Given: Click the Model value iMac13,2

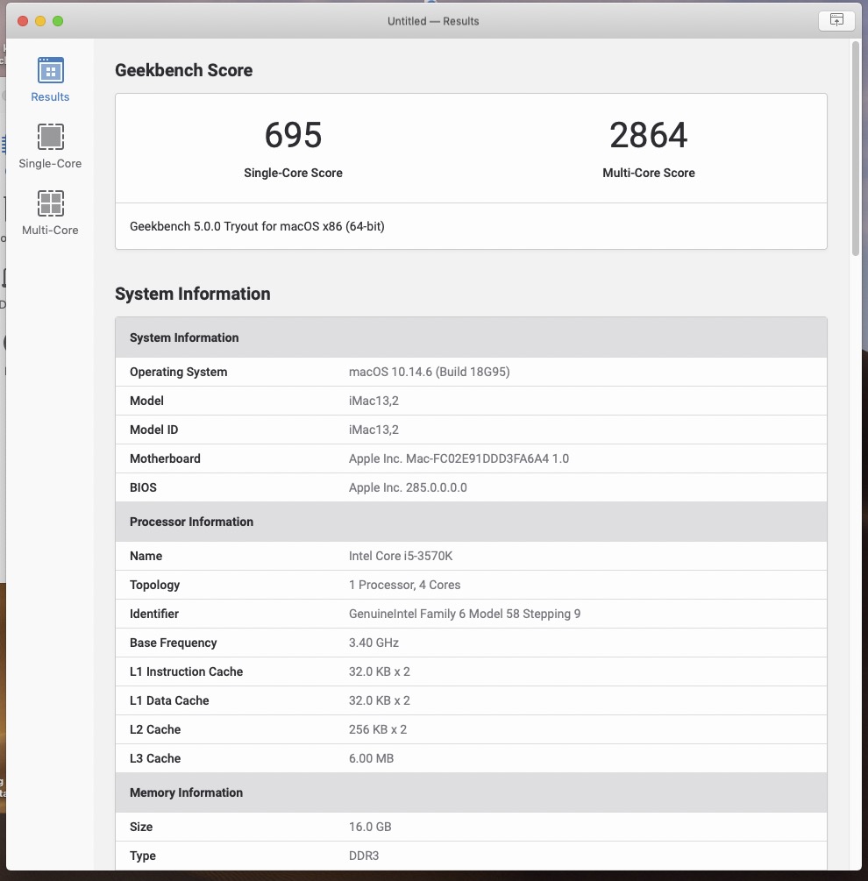Looking at the screenshot, I should (374, 401).
